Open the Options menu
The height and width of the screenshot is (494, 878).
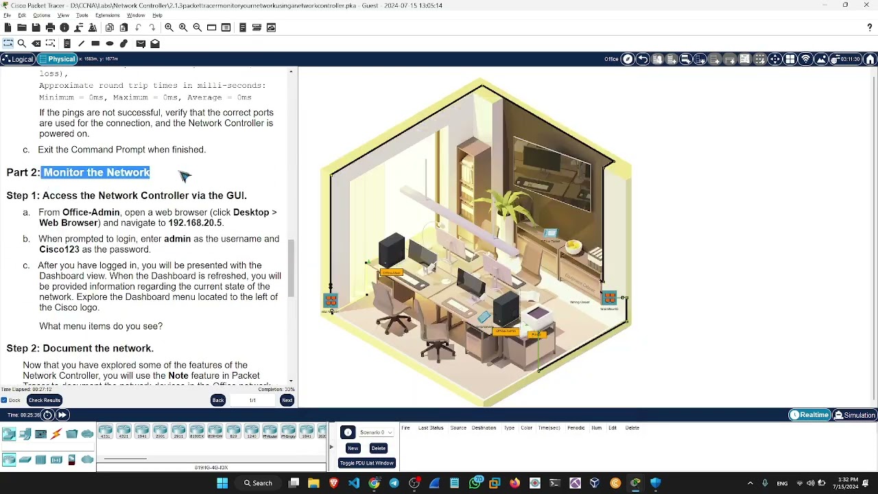click(41, 15)
